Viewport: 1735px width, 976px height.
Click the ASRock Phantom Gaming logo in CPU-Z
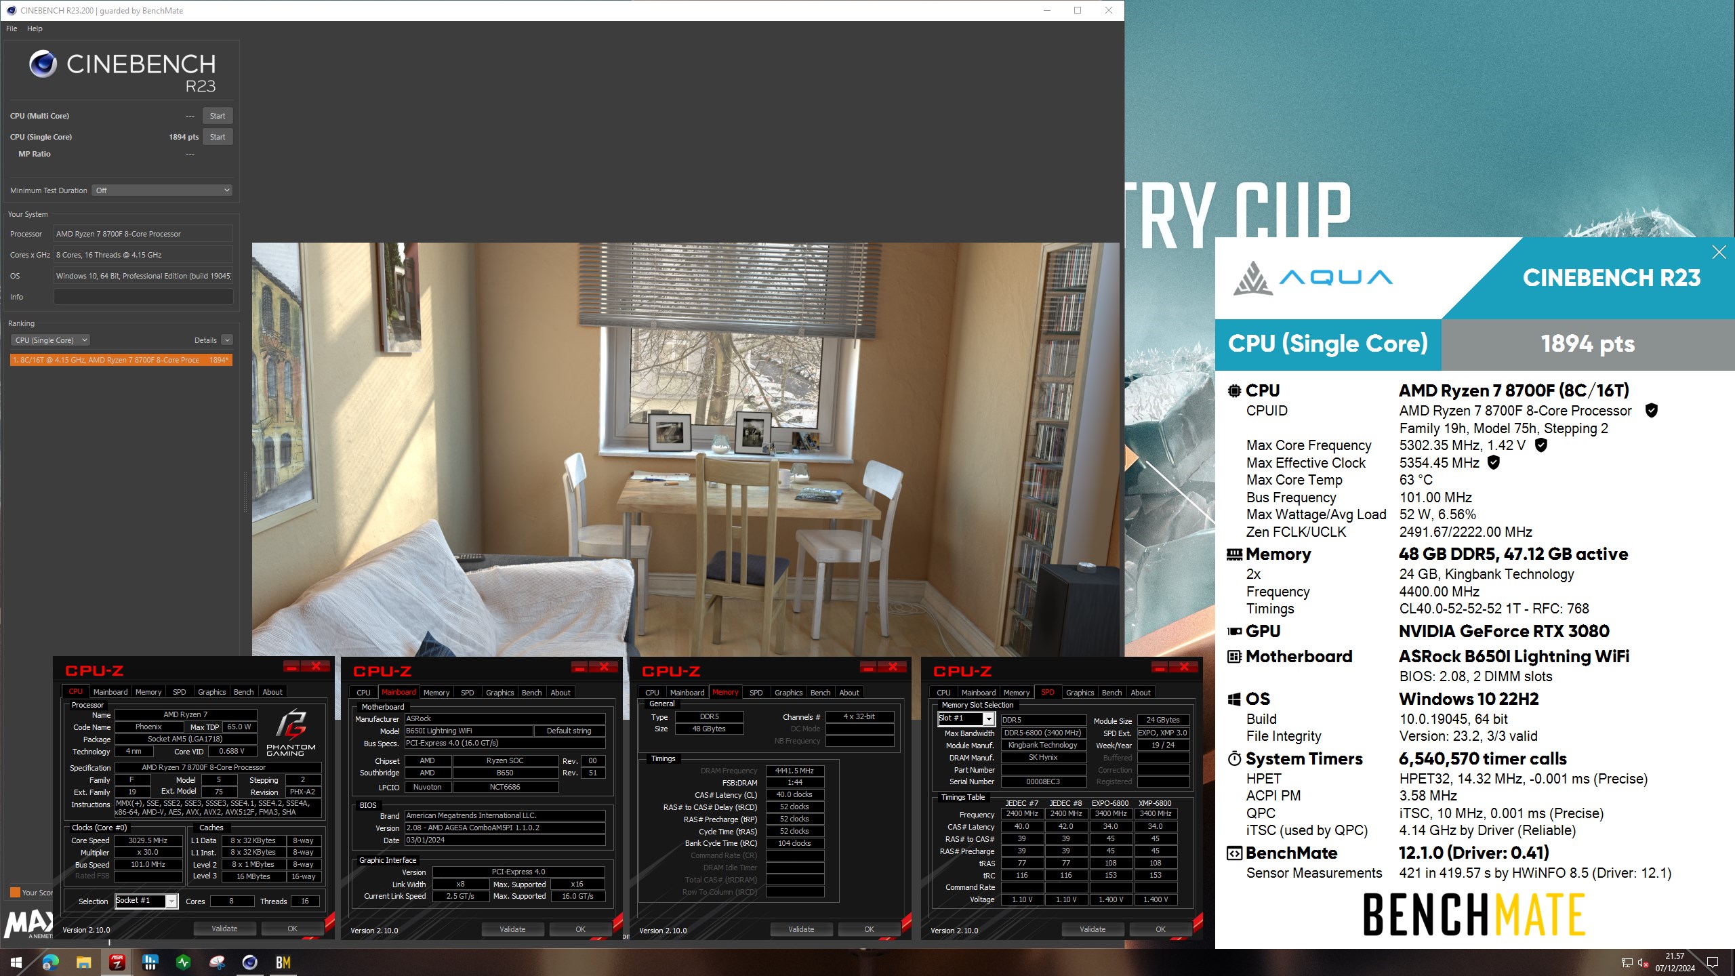tap(291, 732)
